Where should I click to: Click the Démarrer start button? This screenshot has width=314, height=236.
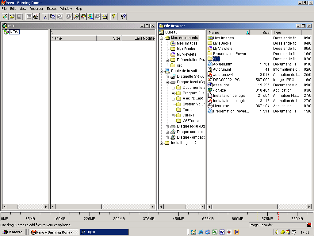pyautogui.click(x=13, y=232)
